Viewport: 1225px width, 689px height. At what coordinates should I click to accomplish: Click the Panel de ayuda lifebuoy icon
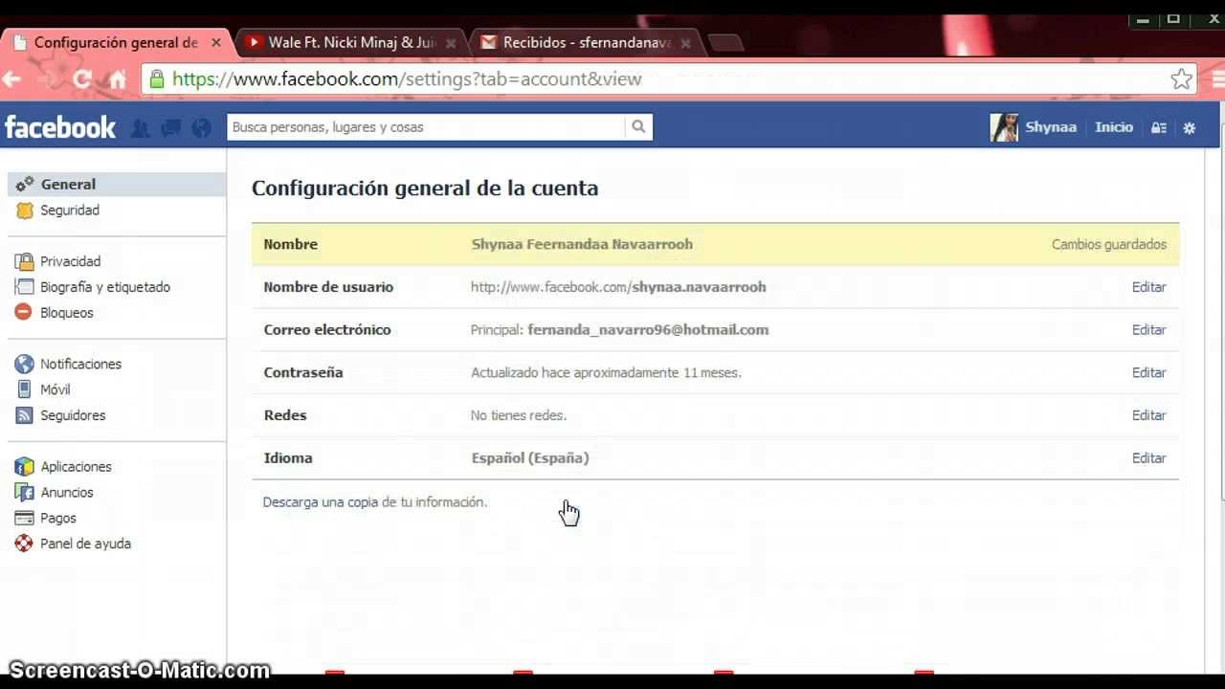tap(25, 544)
